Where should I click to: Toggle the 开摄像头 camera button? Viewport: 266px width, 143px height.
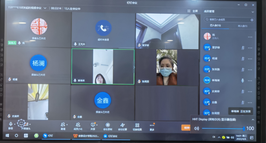26,124
